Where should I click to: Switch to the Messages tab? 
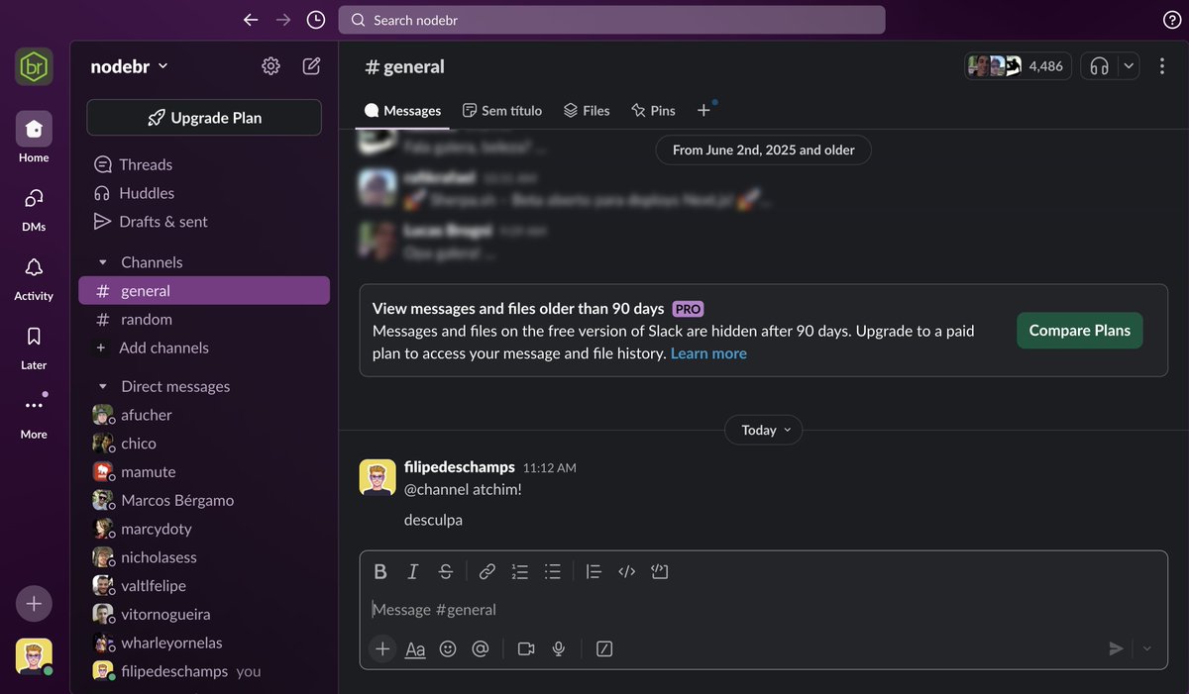pyautogui.click(x=402, y=110)
